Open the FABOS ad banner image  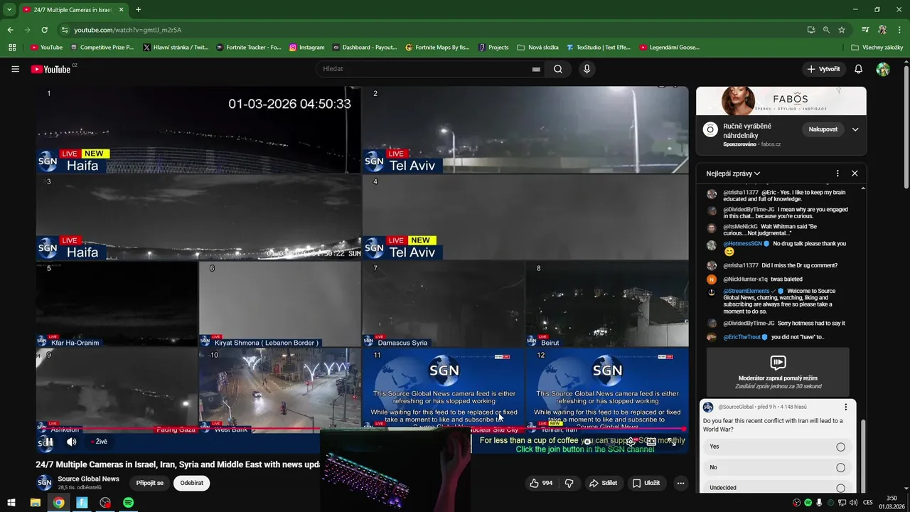coord(781,101)
